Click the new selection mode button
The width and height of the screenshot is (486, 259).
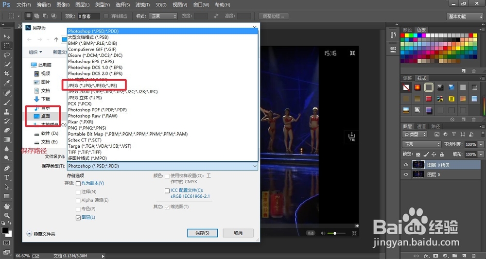[29, 16]
